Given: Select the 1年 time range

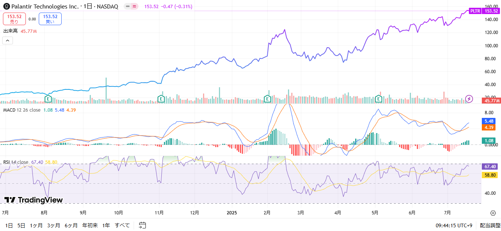Looking at the screenshot, I should click(106, 225).
